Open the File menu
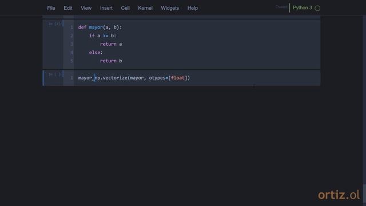Screen dimensions: 366x206 (51, 8)
